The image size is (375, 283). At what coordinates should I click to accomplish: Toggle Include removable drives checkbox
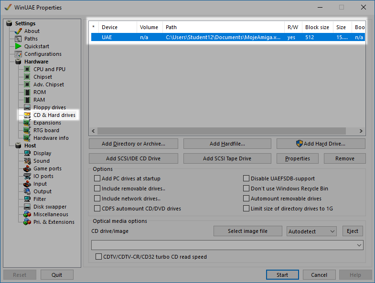coord(97,189)
